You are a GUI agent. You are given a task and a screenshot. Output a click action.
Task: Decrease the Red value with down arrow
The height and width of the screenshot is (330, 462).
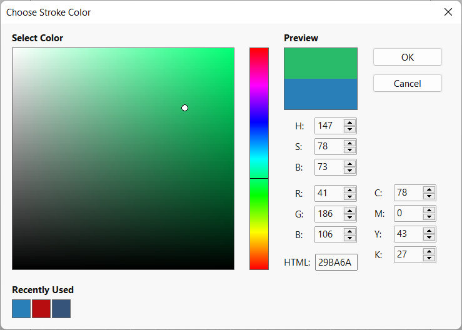pyautogui.click(x=350, y=197)
